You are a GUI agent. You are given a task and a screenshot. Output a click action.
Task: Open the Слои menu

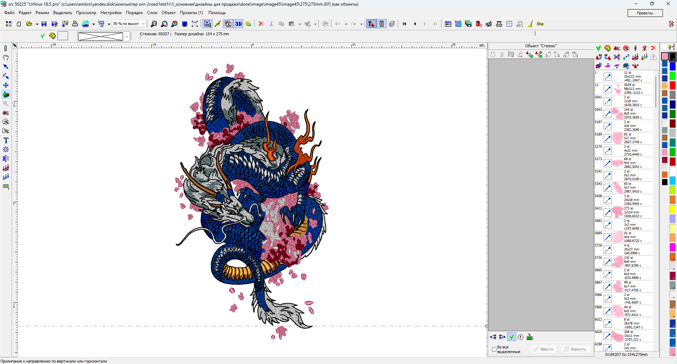click(x=152, y=13)
